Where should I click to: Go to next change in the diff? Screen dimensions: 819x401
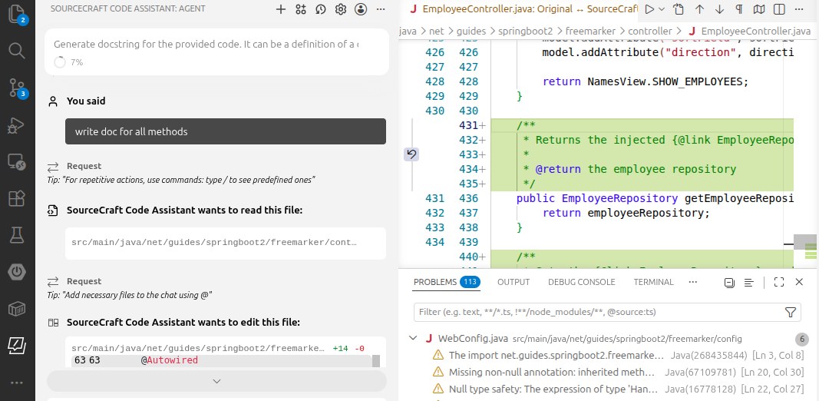coord(719,9)
